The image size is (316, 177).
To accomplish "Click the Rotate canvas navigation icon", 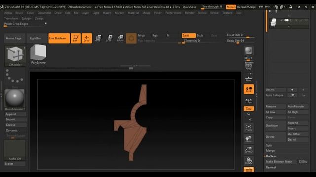I will (x=249, y=161).
